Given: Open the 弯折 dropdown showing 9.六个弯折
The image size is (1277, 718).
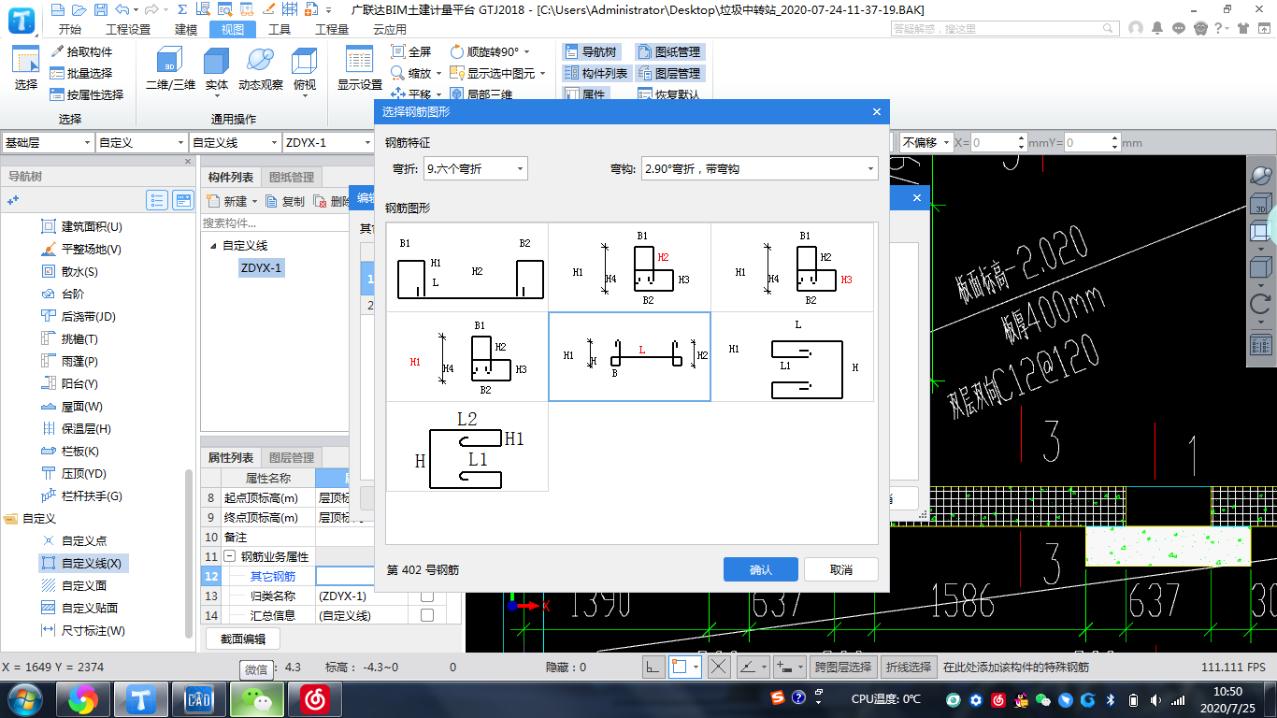Looking at the screenshot, I should pos(476,169).
